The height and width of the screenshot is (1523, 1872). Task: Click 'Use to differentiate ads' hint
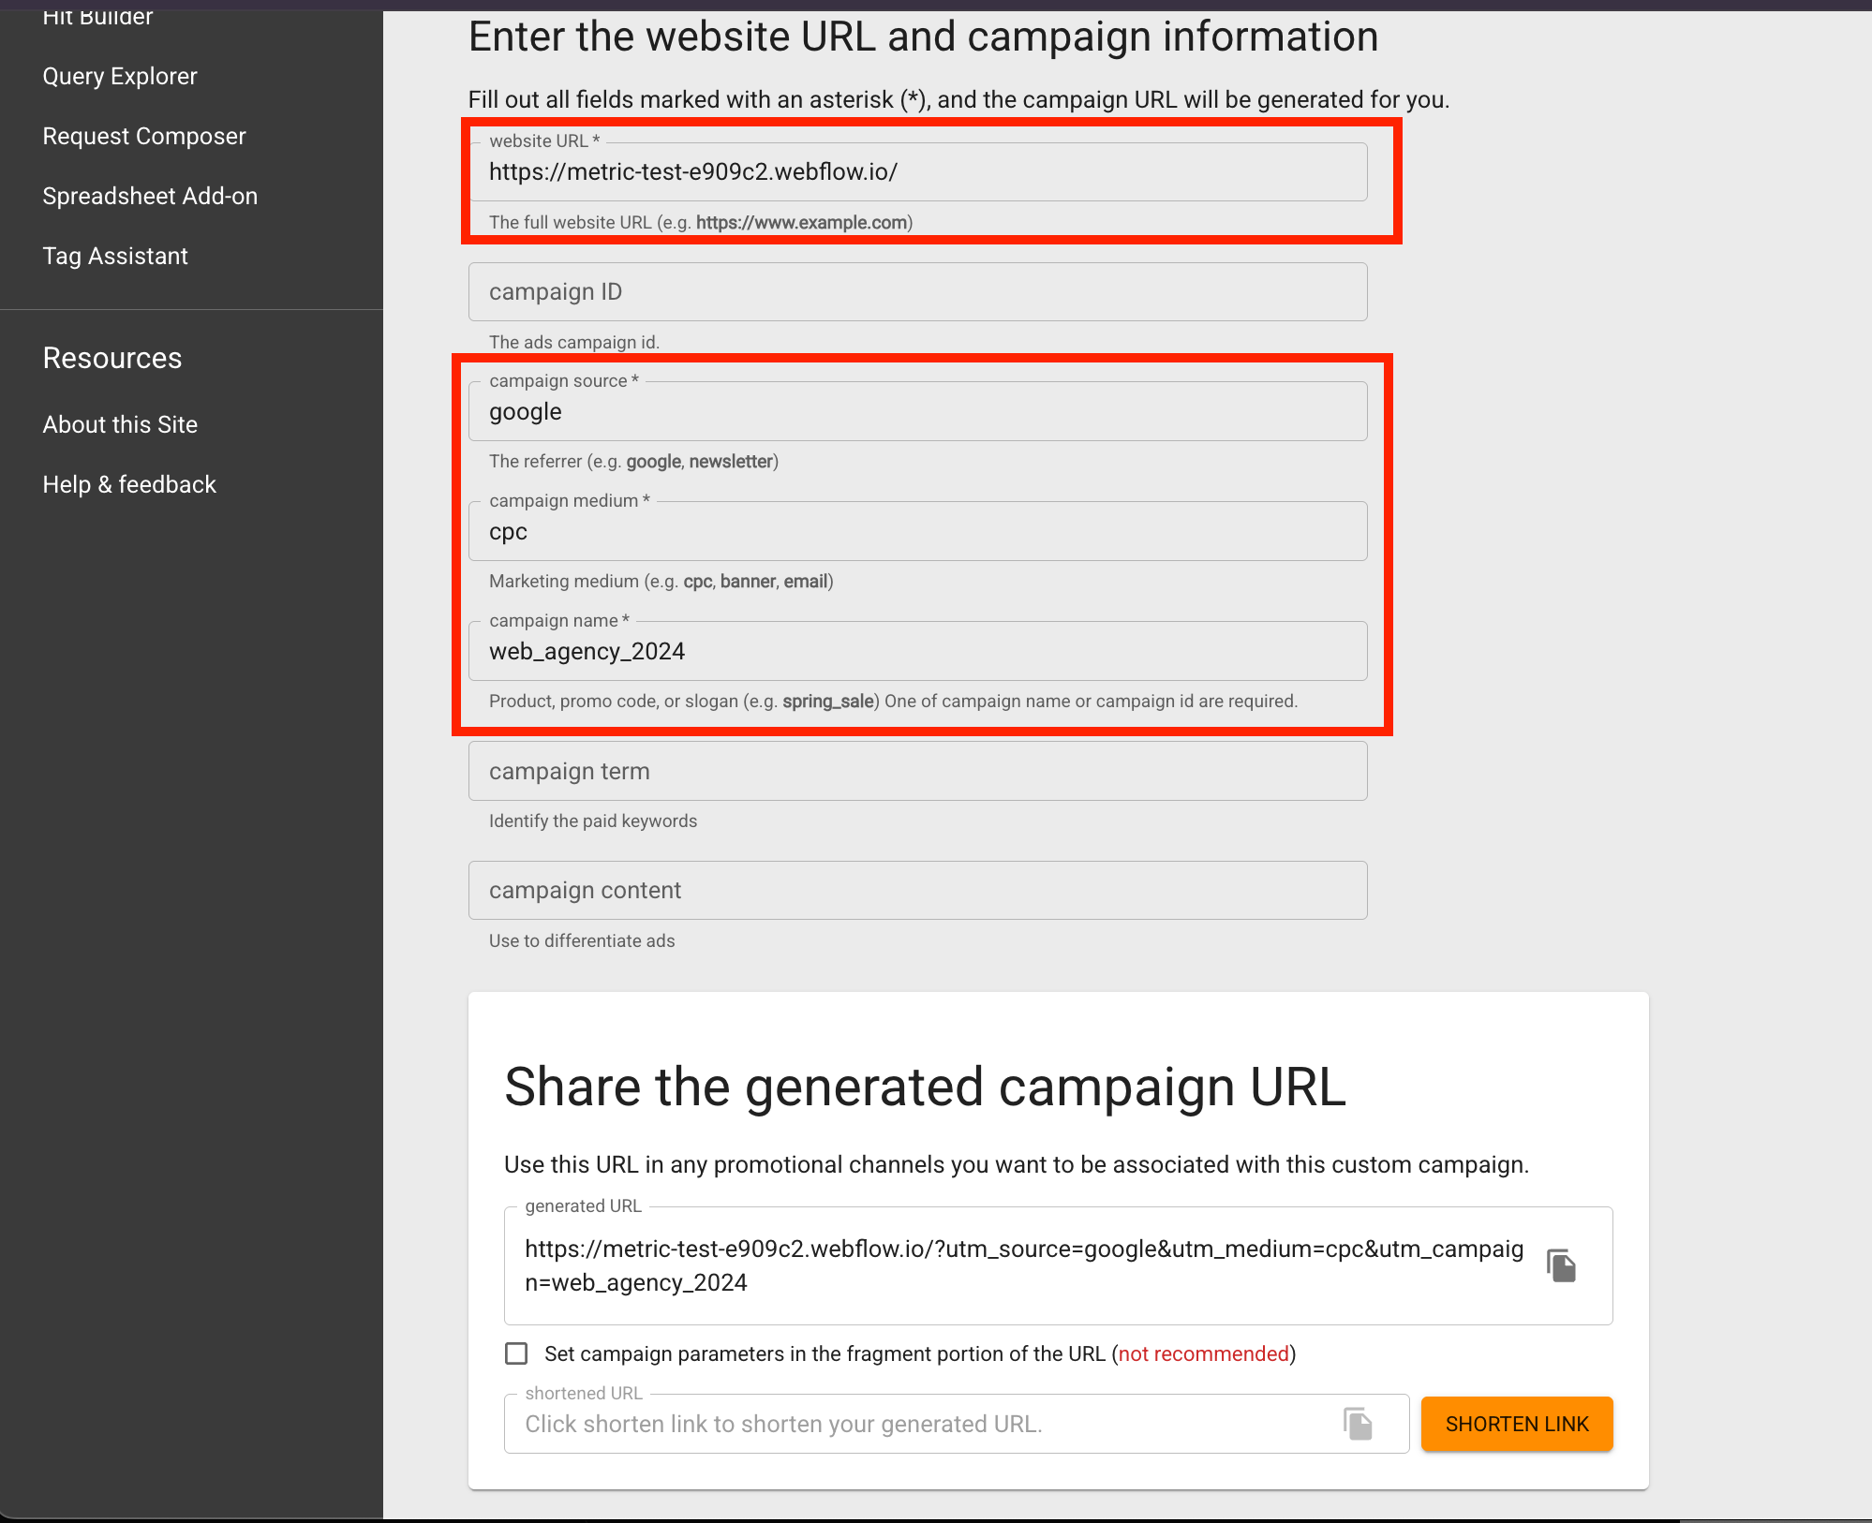(582, 940)
